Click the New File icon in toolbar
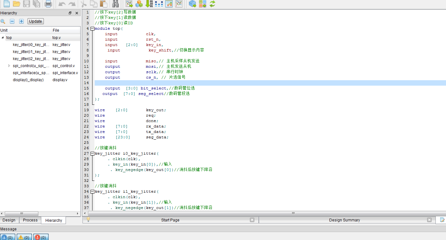This screenshot has height=240, width=446. [6, 4]
